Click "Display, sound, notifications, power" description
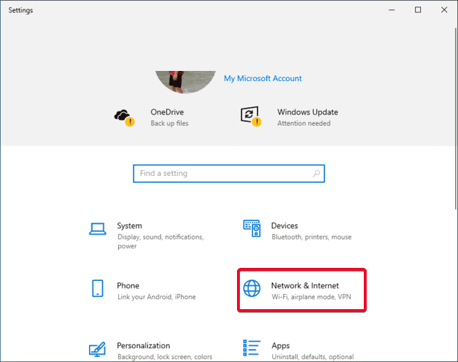Viewport: 458px width, 362px height. 160,242
